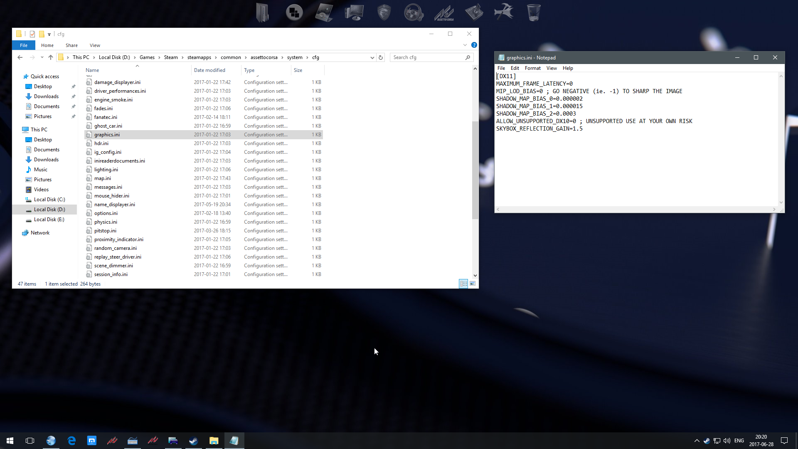798x449 pixels.
Task: Open the View tab in Explorer
Action: 95,45
